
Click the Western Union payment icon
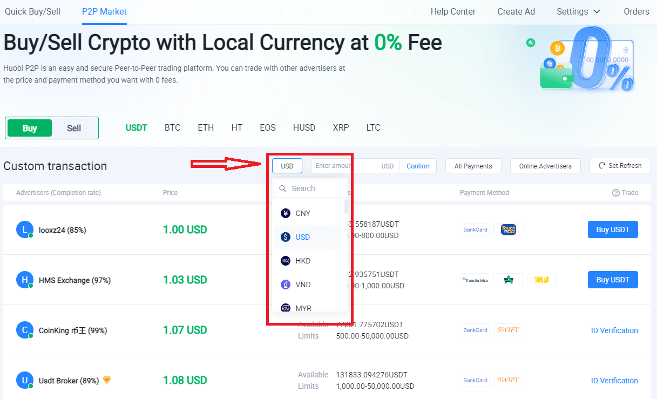(x=541, y=280)
